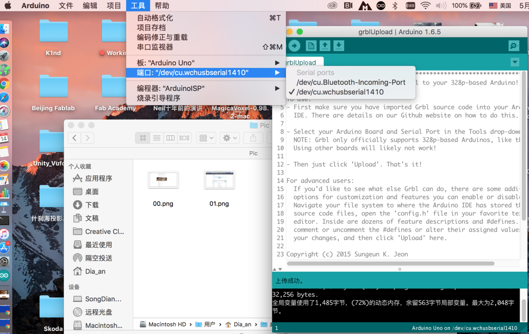This screenshot has width=529, height=334.
Task: Open Launchpad rocket in the Dock
Action: point(4,56)
